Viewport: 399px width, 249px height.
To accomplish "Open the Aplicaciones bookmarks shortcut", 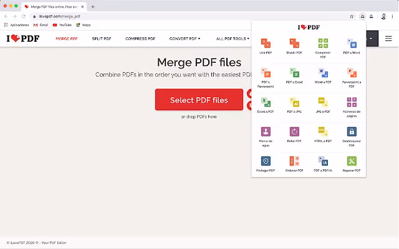I will [17, 25].
